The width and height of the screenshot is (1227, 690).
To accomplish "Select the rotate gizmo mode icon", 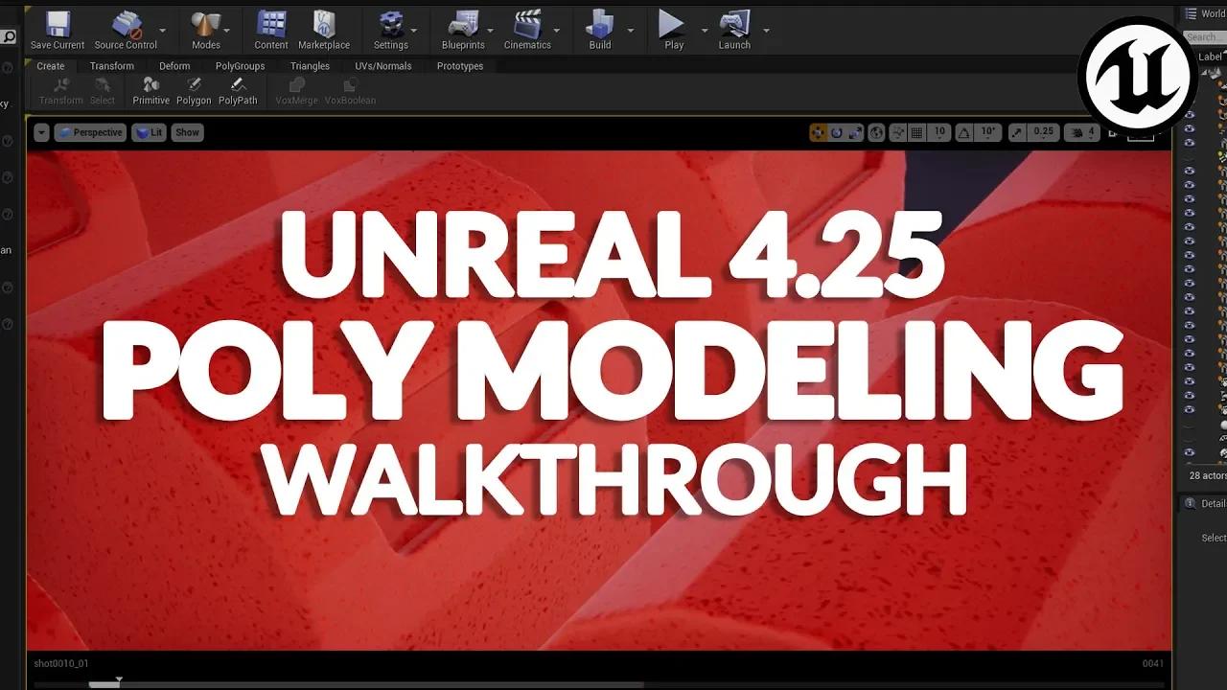I will (x=836, y=132).
